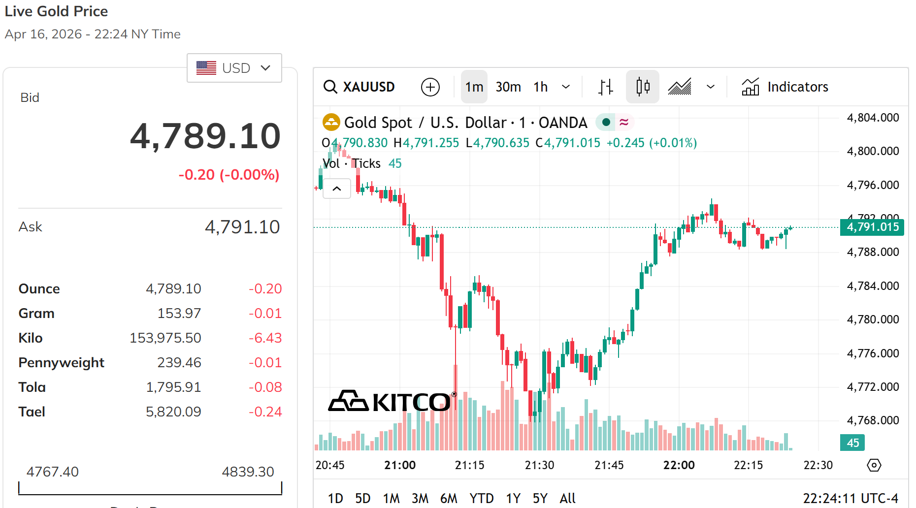Click the day's range bar under 4767.40

click(150, 489)
